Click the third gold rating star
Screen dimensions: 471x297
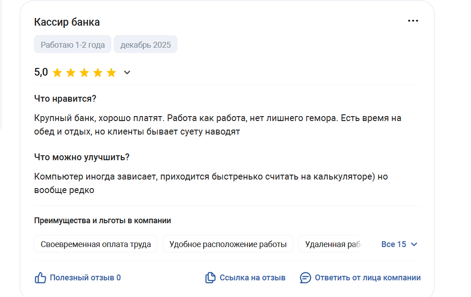click(x=84, y=72)
